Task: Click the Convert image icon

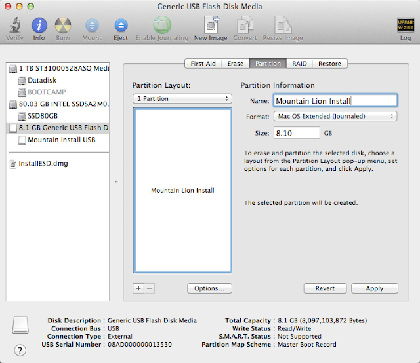Action: point(245,25)
